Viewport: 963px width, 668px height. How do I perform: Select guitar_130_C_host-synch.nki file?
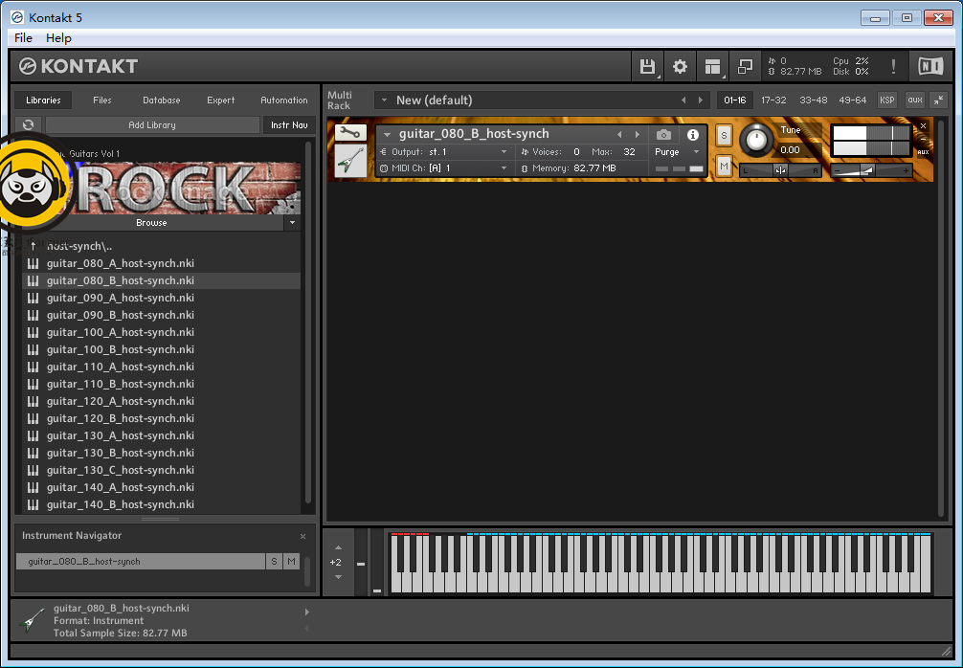coord(162,470)
